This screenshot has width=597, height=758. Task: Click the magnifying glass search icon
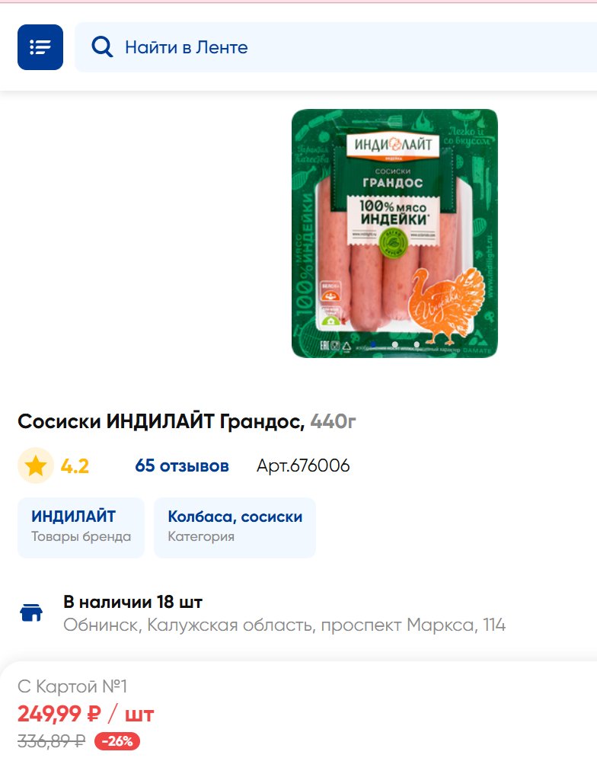102,47
